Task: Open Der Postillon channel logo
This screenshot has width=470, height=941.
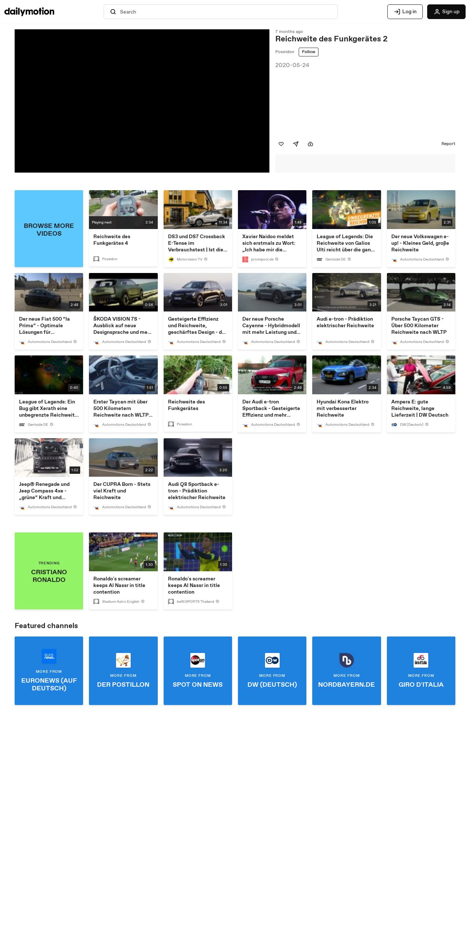Action: point(123,660)
